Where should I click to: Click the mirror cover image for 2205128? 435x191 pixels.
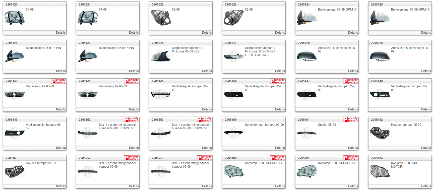tap(307, 56)
